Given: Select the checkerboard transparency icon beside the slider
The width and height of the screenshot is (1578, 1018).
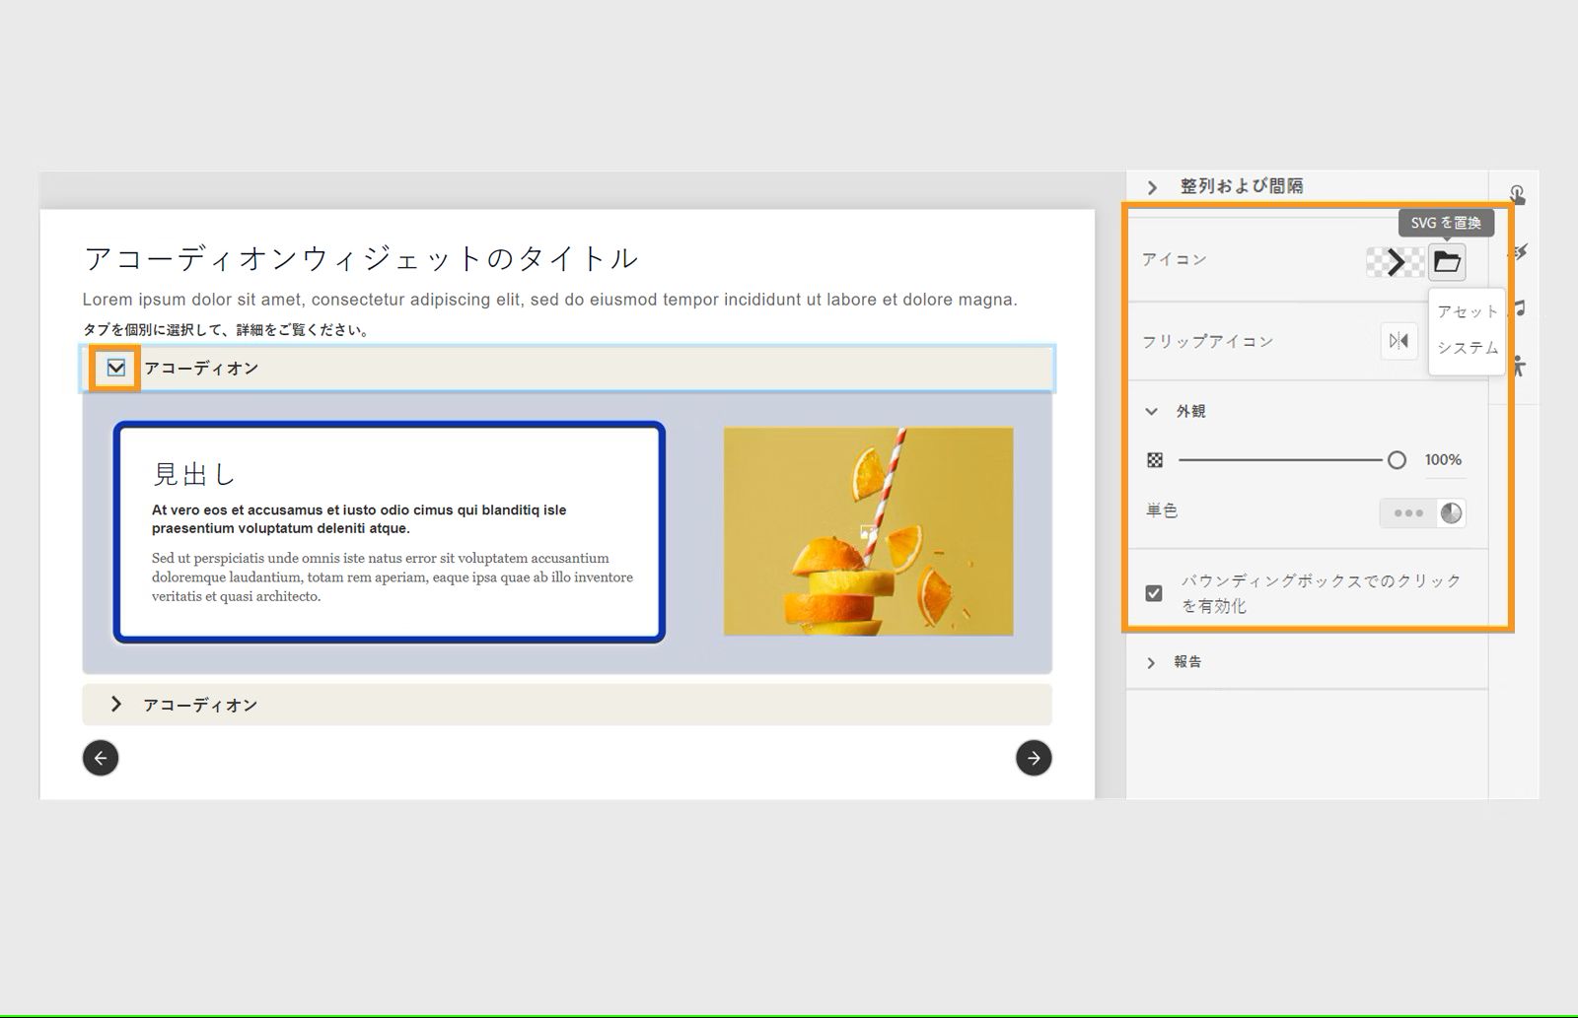Looking at the screenshot, I should coord(1153,459).
